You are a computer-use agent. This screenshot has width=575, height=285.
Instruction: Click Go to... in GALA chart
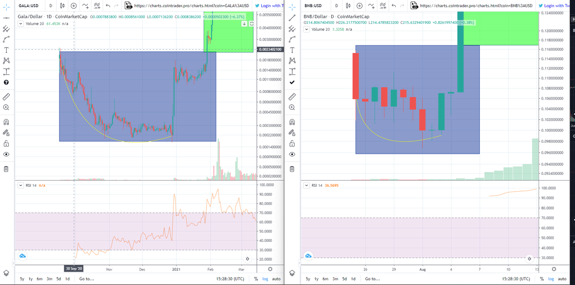point(87,278)
